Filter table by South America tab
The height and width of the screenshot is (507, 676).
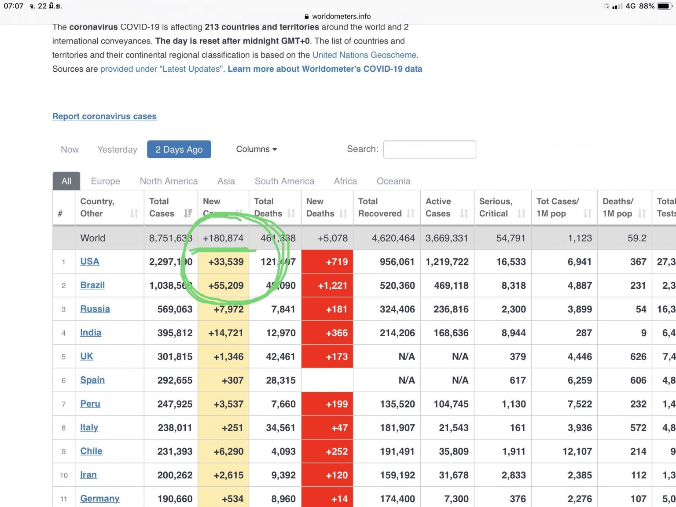(x=285, y=181)
